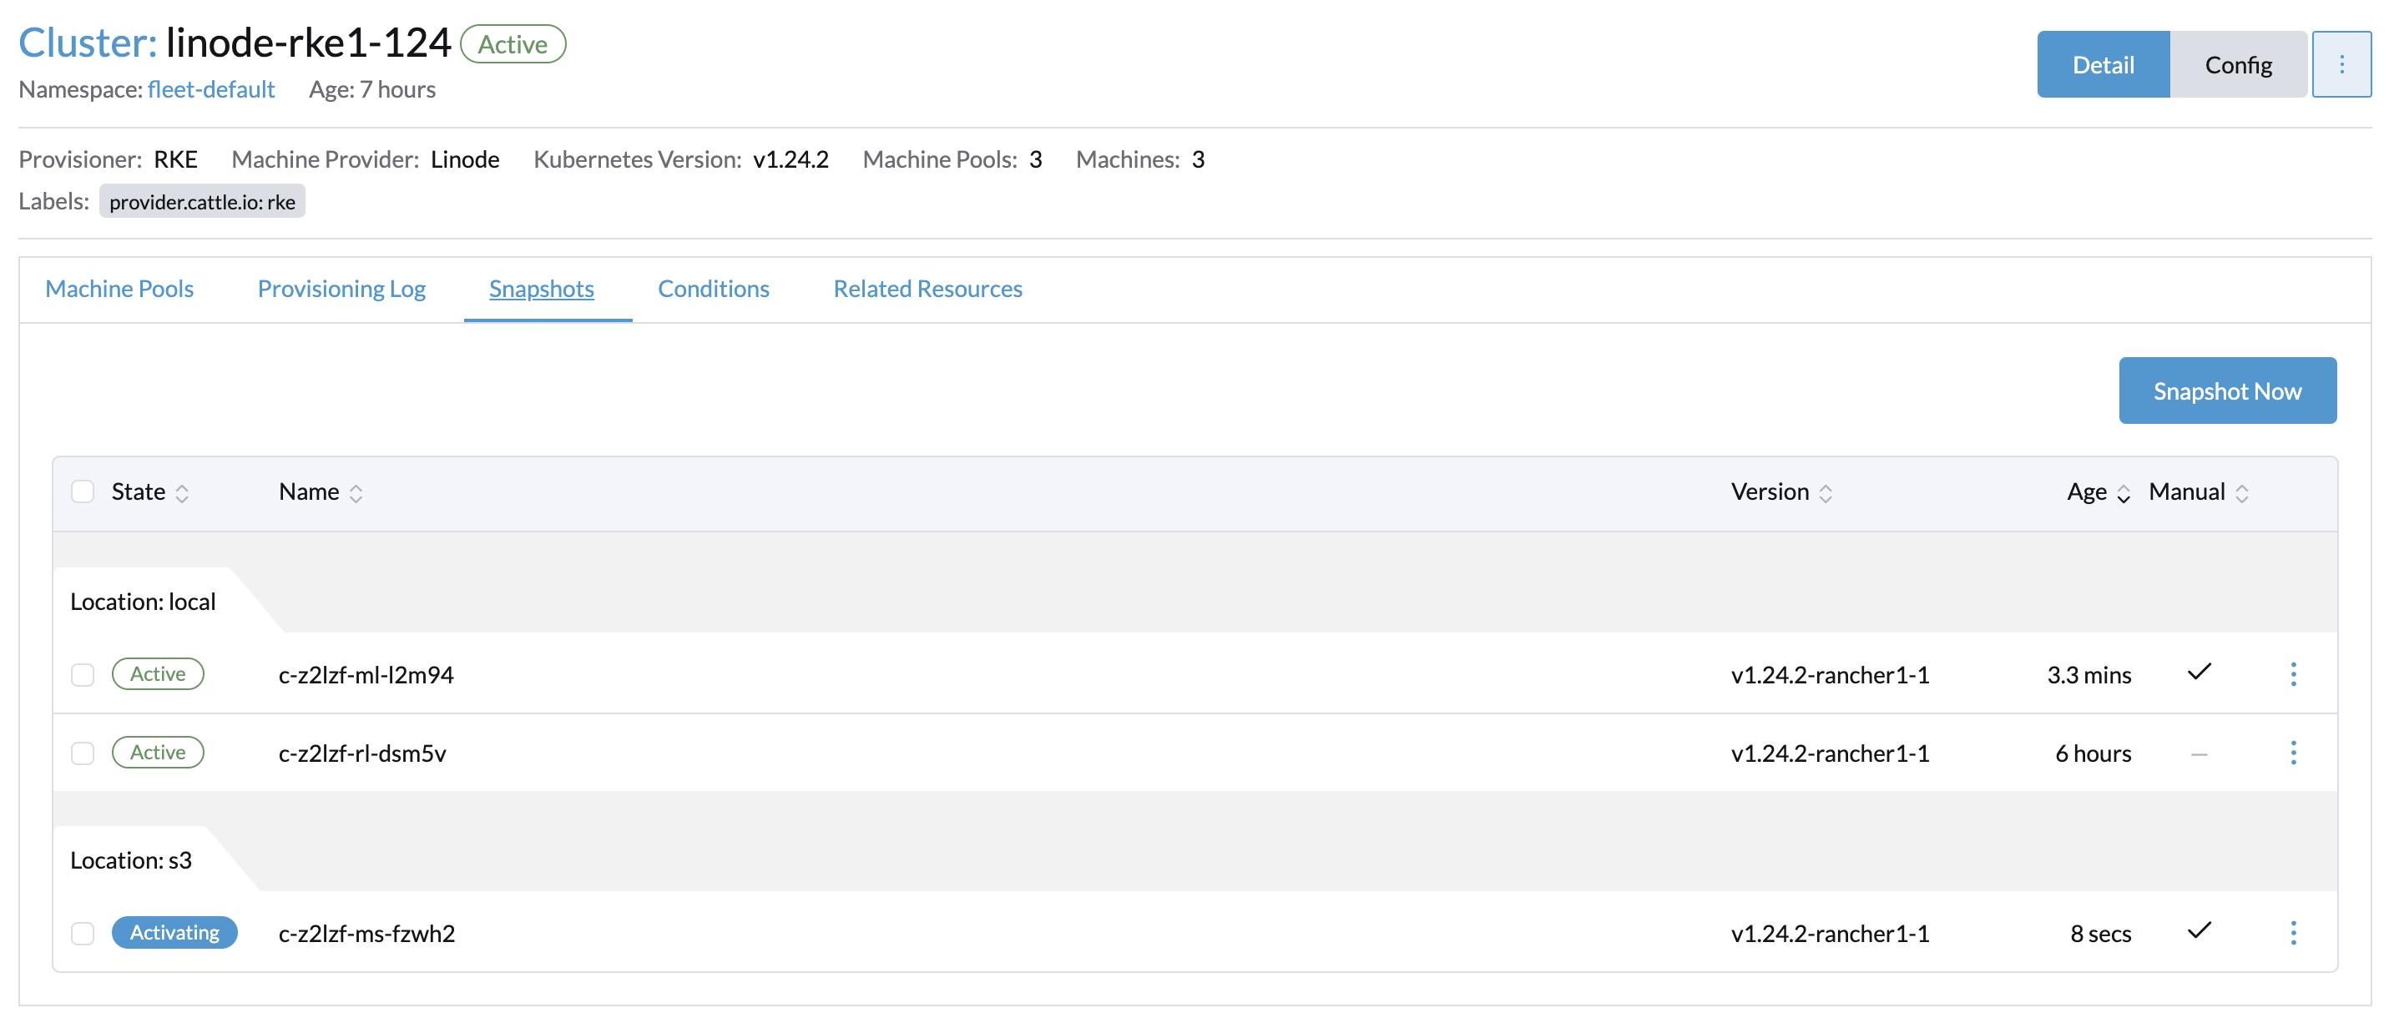This screenshot has height=1028, width=2389.
Task: View the Related Resources tab
Action: [927, 288]
